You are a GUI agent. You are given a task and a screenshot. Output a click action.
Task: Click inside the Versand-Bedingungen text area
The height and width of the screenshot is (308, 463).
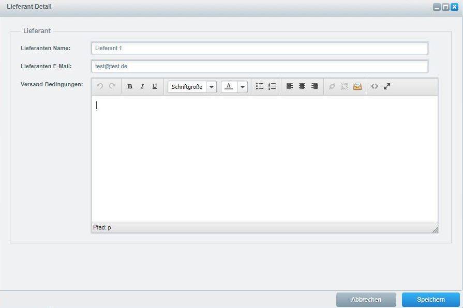click(264, 159)
